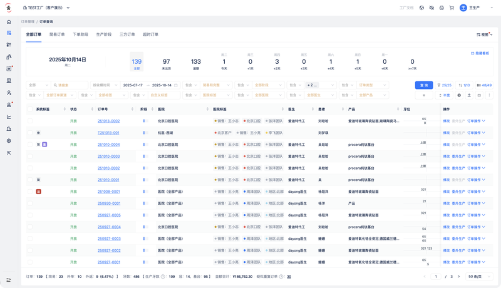Check the box for order 251013-0002
Viewport: 501px width, 288px height.
(x=30, y=121)
